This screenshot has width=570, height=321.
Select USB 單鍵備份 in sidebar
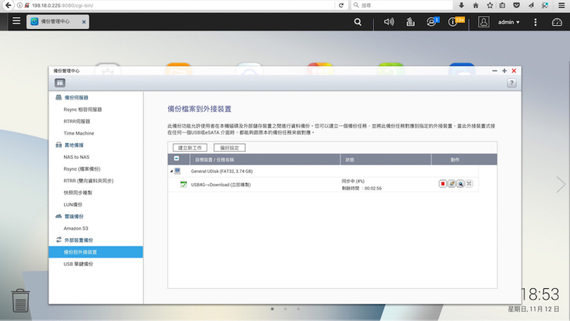[78, 264]
